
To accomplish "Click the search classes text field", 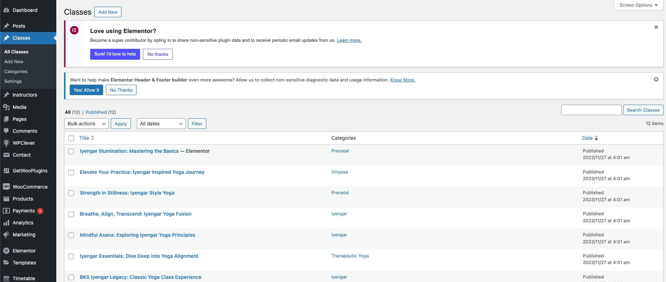I will point(591,110).
